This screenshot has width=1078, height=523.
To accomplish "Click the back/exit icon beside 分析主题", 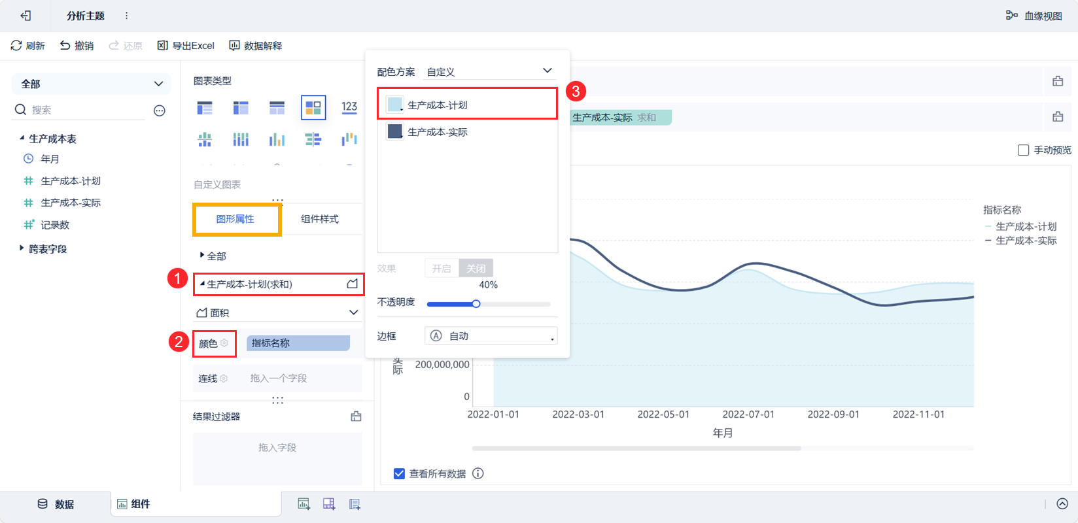I will click(26, 16).
